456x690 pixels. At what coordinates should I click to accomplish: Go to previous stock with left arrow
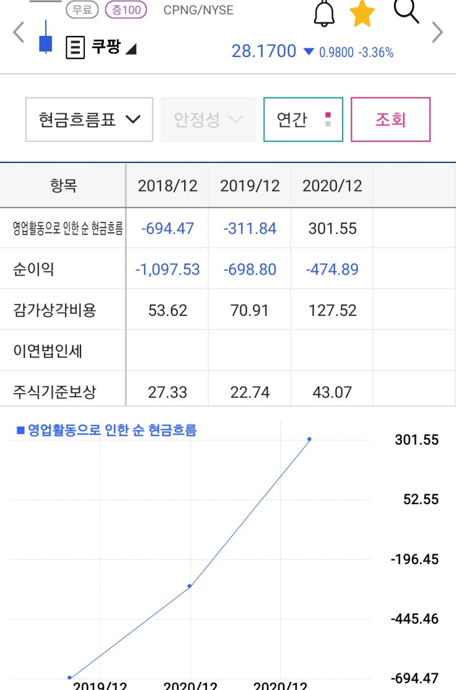tap(18, 33)
